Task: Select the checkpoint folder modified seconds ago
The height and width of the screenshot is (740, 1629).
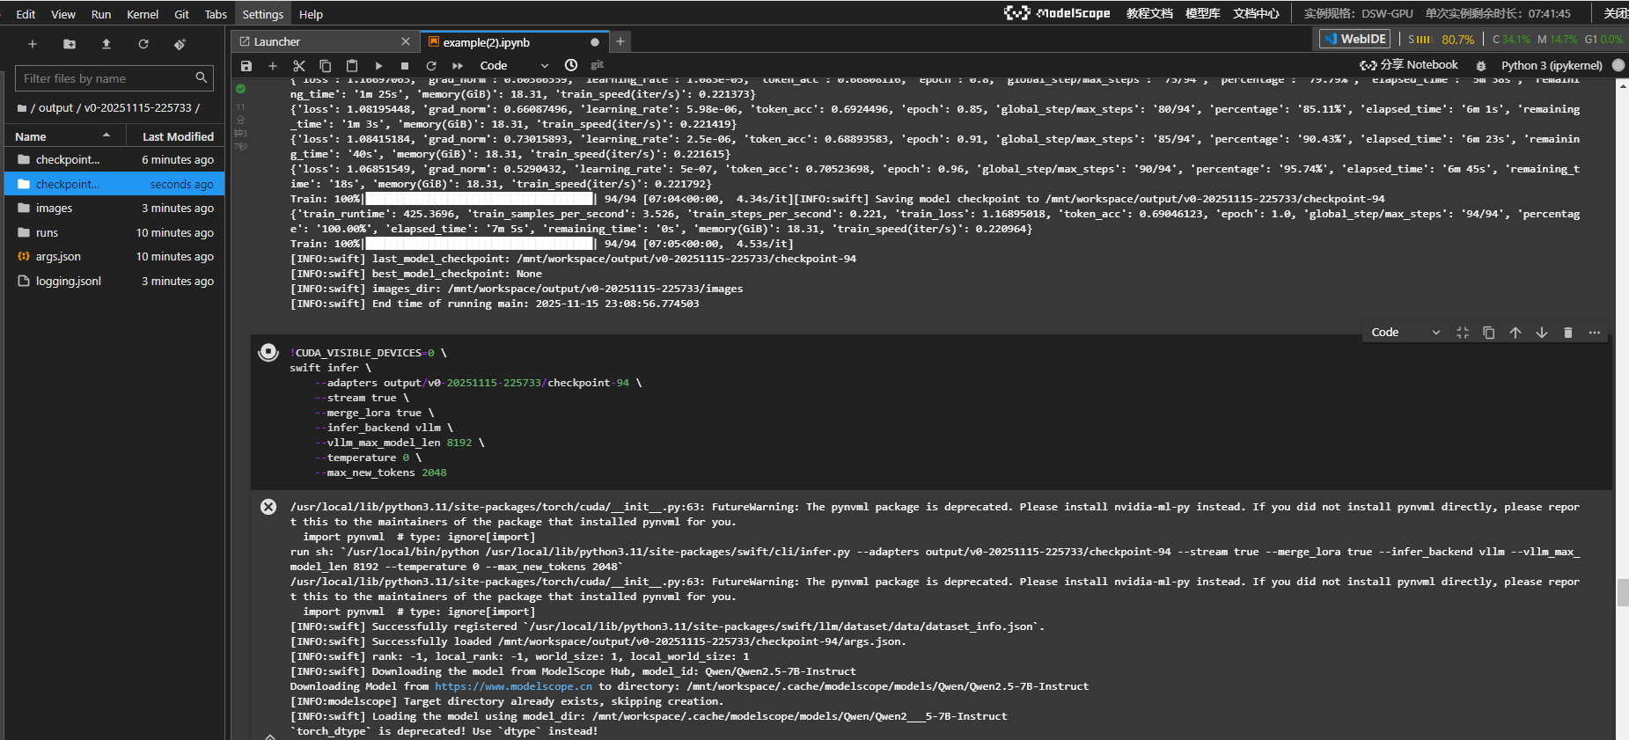Action: [114, 184]
